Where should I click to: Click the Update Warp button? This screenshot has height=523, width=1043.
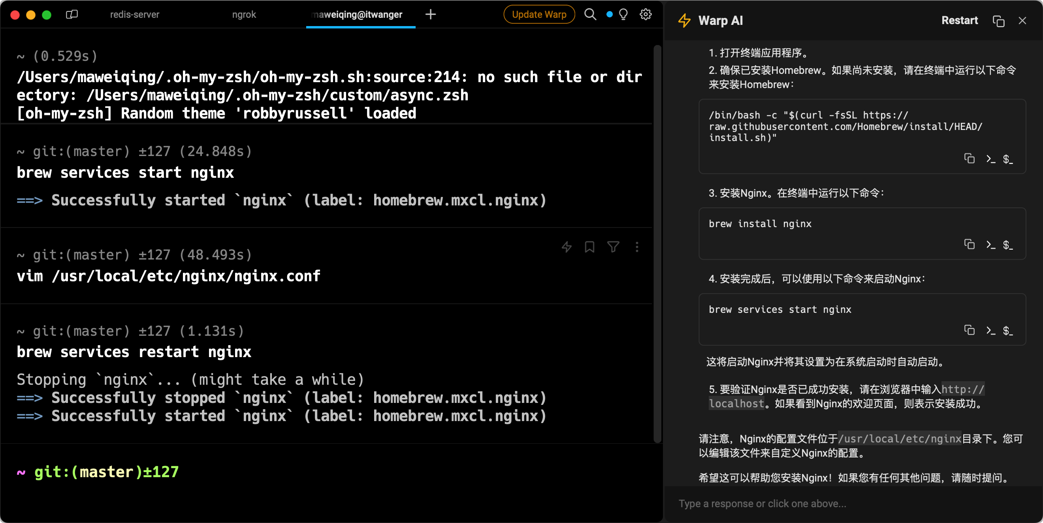[539, 15]
